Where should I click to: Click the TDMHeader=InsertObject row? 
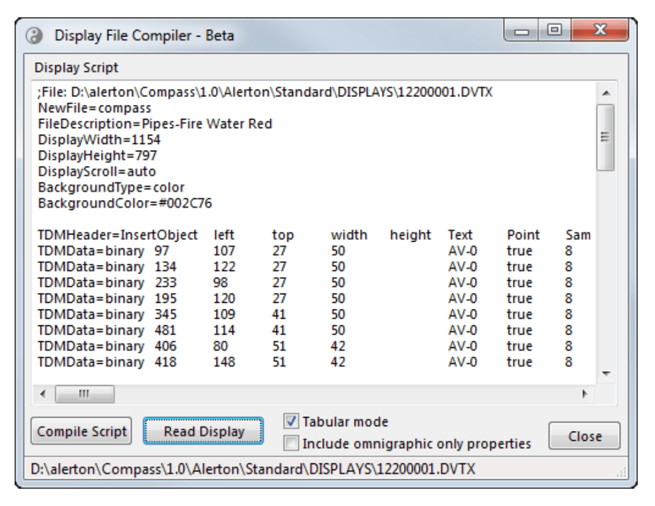pos(118,235)
